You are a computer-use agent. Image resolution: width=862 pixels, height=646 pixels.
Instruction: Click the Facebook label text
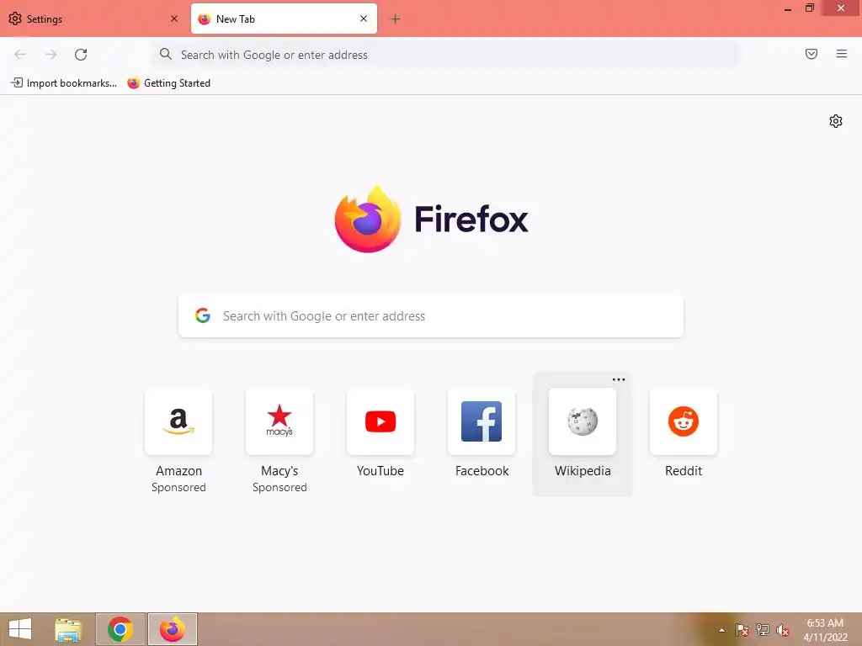[x=482, y=471]
